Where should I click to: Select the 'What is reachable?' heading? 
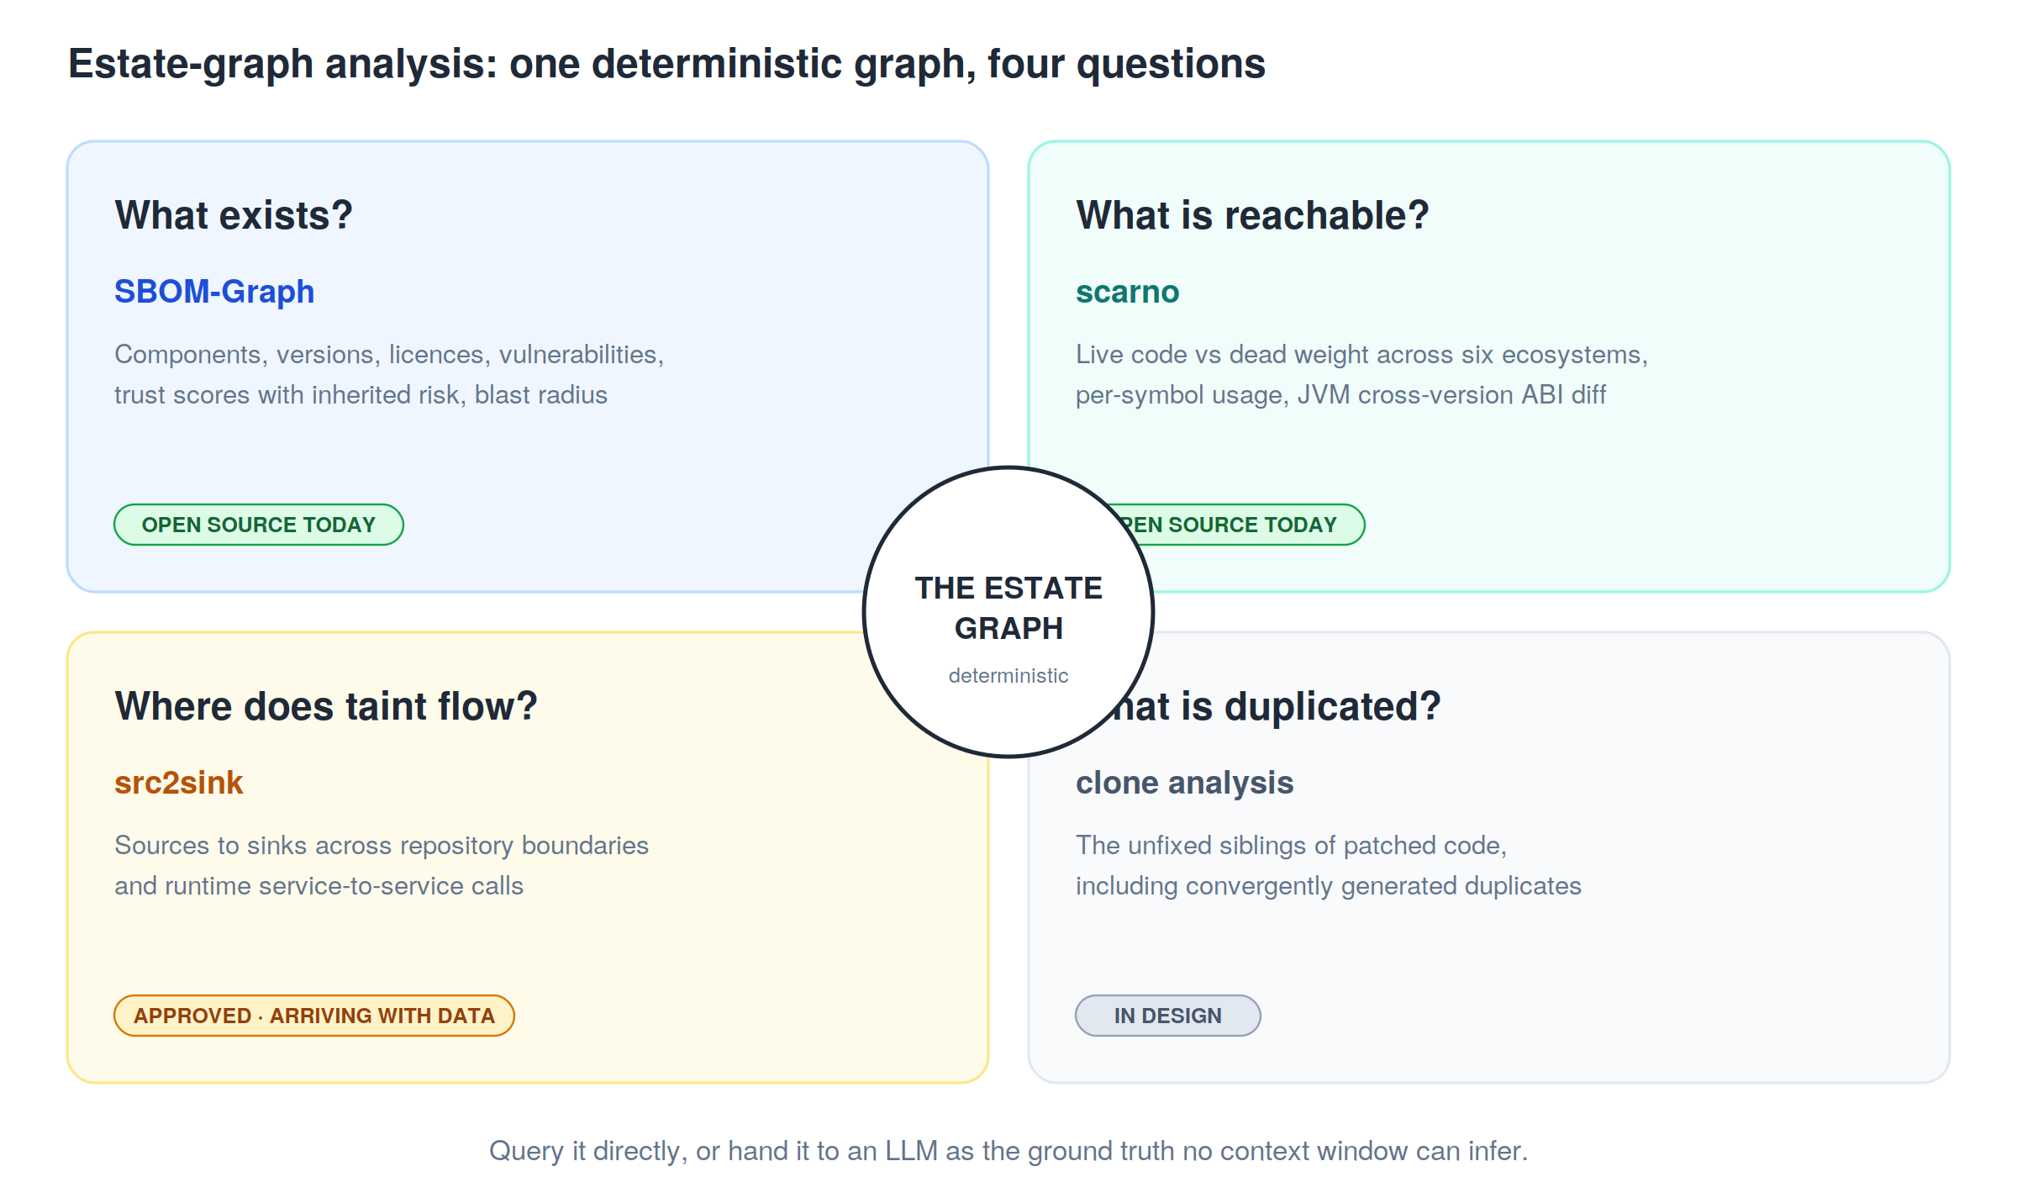click(1252, 215)
